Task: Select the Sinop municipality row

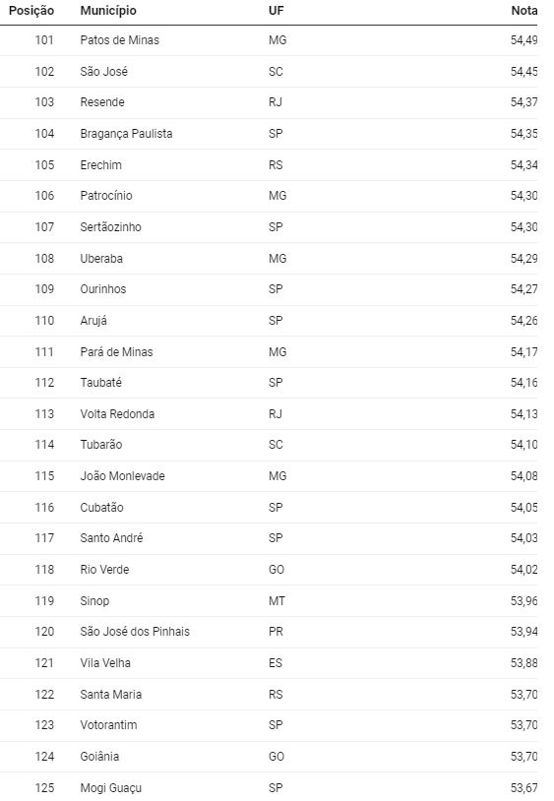Action: pyautogui.click(x=269, y=600)
